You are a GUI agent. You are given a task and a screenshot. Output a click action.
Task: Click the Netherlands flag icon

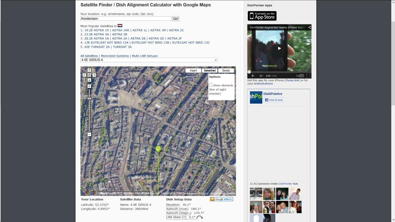(x=120, y=26)
